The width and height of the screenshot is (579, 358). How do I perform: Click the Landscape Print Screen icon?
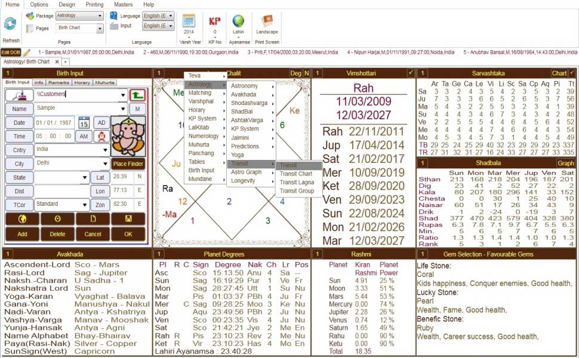[x=267, y=21]
